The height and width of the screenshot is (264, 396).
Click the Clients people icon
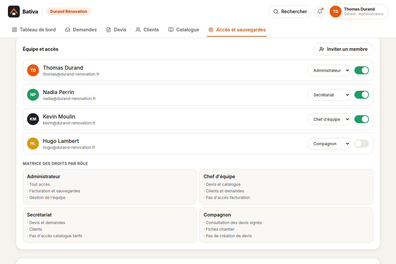coord(138,30)
